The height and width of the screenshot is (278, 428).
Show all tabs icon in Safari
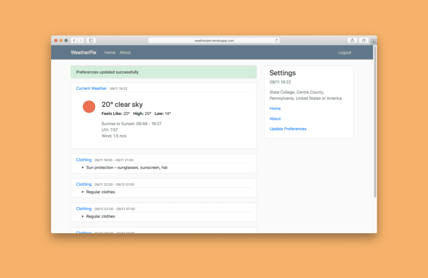click(363, 40)
